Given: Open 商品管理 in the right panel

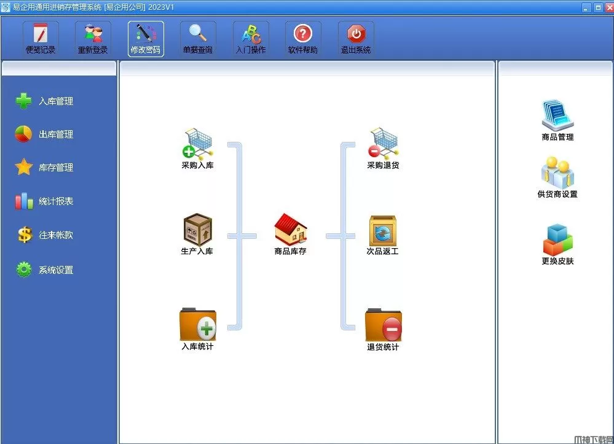Looking at the screenshot, I should (x=557, y=116).
